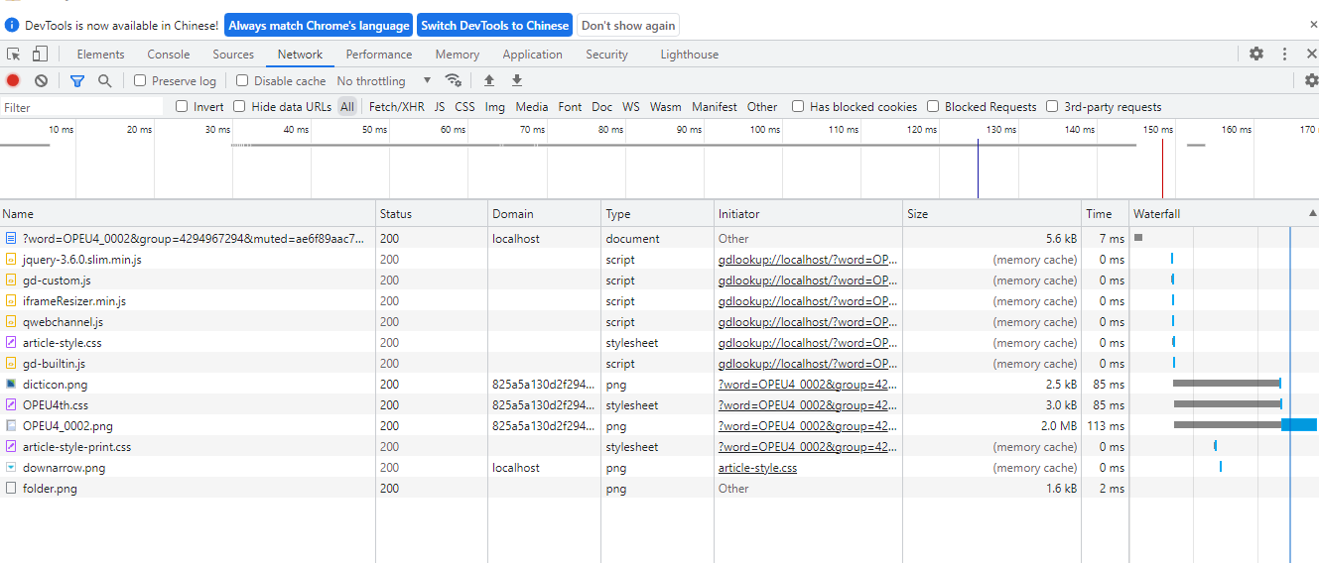Click the Import HAR upload icon
1319x563 pixels.
click(x=488, y=80)
